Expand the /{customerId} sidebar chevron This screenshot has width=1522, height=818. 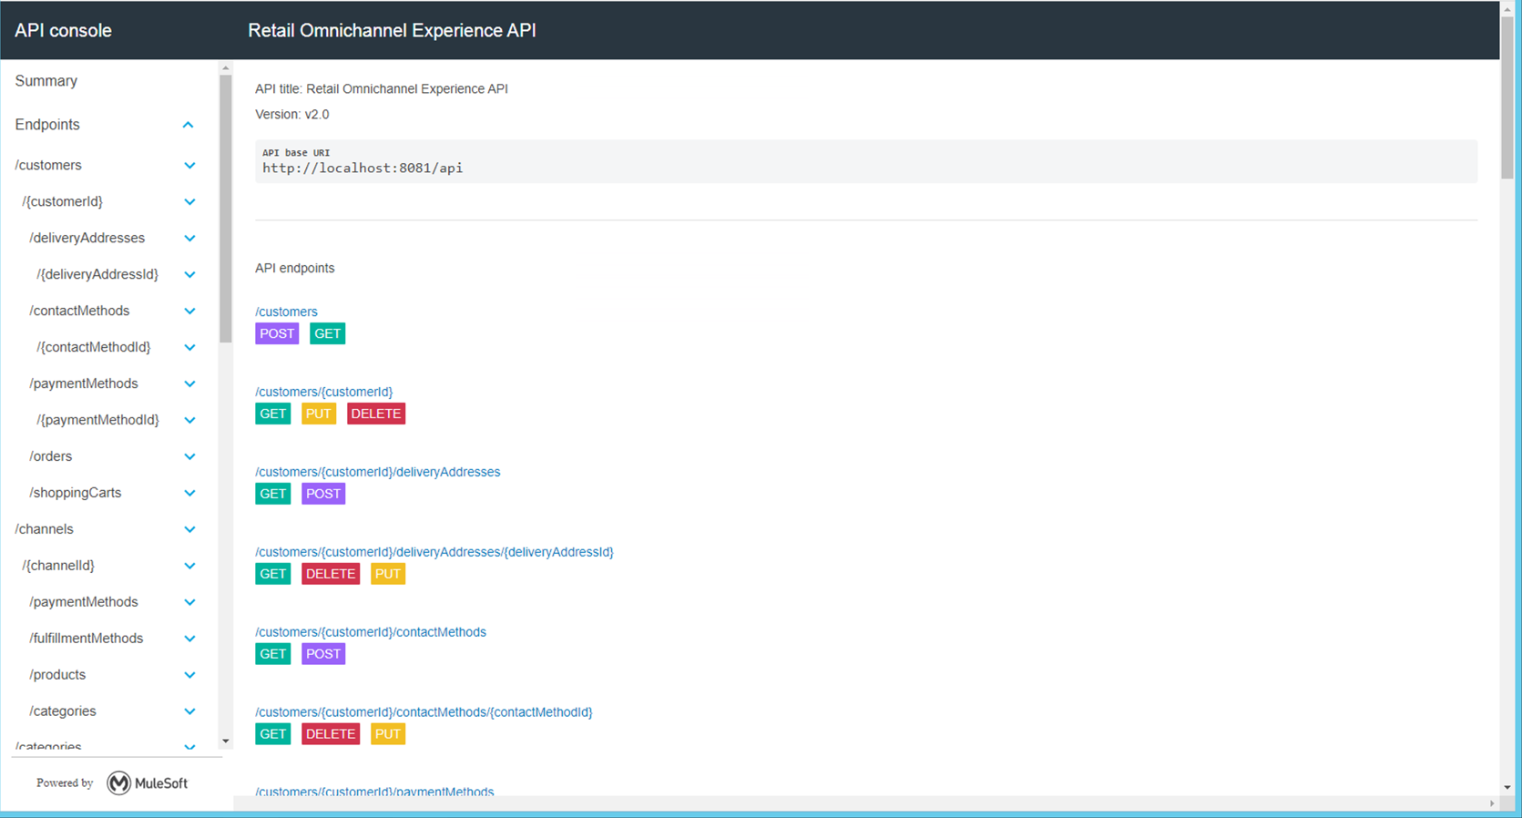pos(189,202)
